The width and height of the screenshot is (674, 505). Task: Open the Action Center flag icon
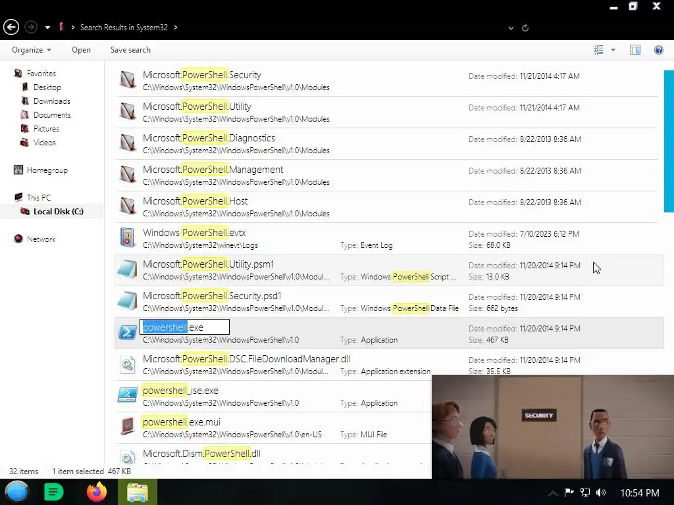(569, 492)
